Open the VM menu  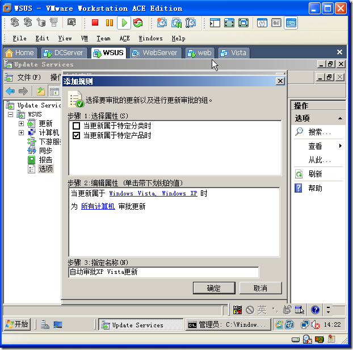[x=85, y=38]
